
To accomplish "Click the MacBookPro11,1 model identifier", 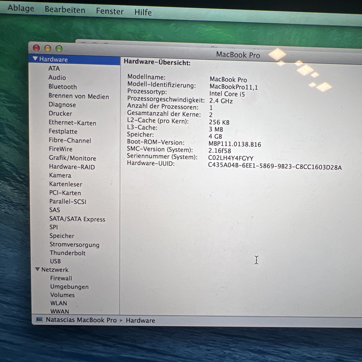I will pyautogui.click(x=234, y=87).
